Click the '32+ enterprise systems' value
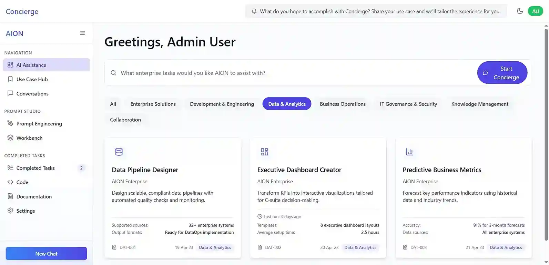 coord(211,225)
